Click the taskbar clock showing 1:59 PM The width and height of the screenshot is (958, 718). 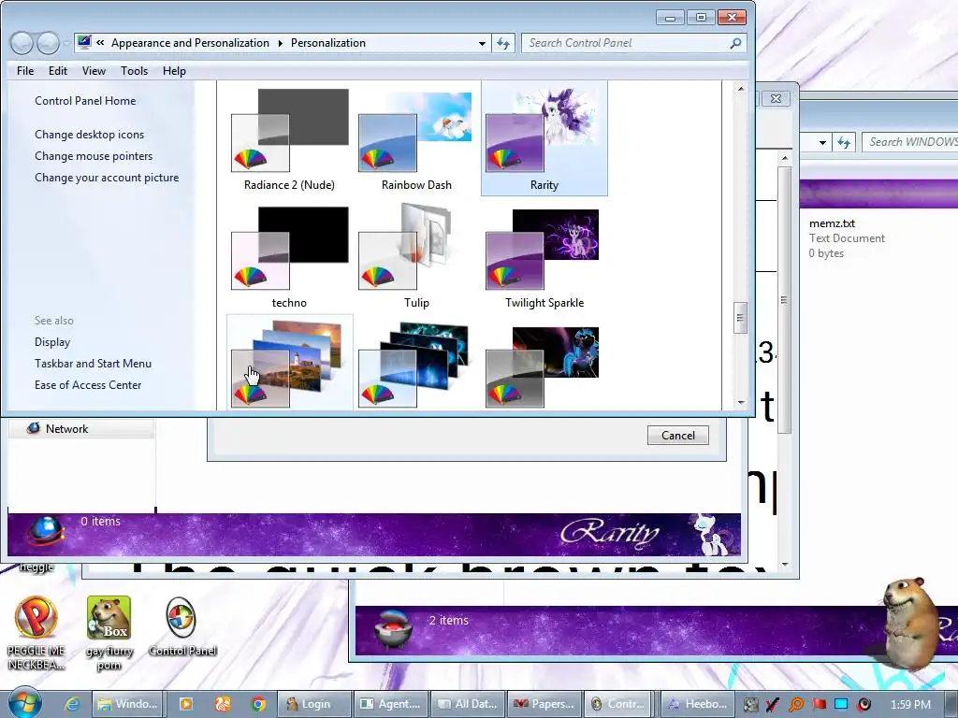click(910, 704)
